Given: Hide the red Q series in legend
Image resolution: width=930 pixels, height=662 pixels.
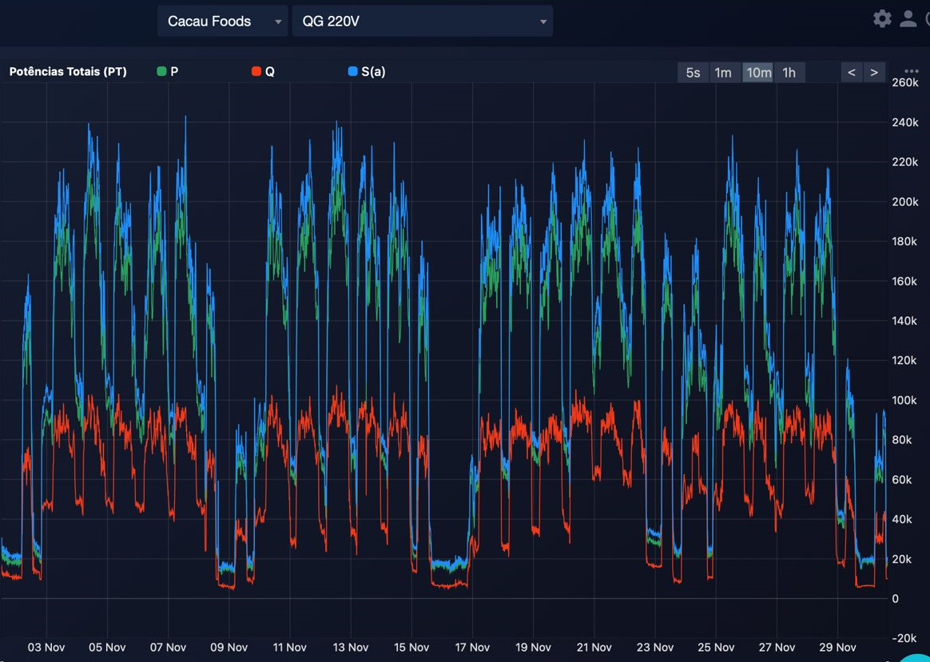Looking at the screenshot, I should [263, 72].
